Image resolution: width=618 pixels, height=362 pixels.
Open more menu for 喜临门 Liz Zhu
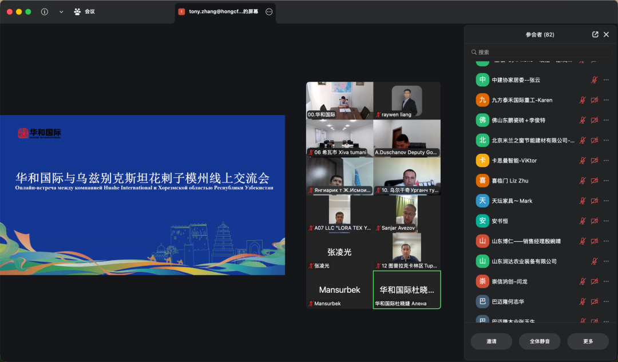tap(606, 180)
